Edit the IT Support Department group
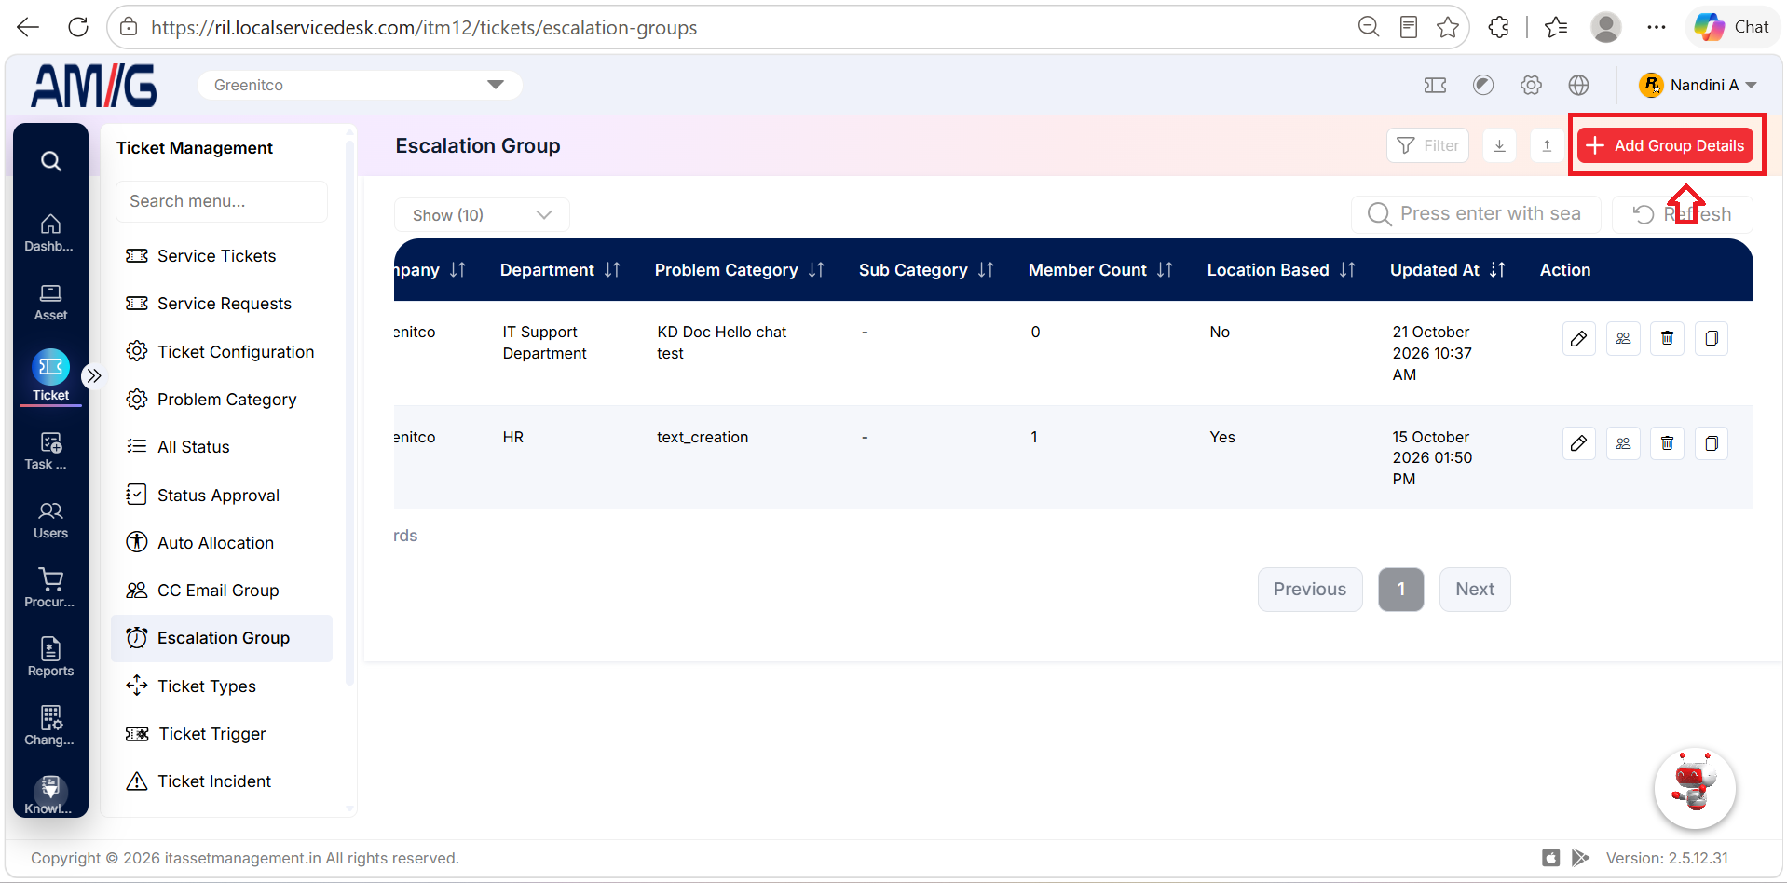This screenshot has height=883, width=1787. (1578, 338)
